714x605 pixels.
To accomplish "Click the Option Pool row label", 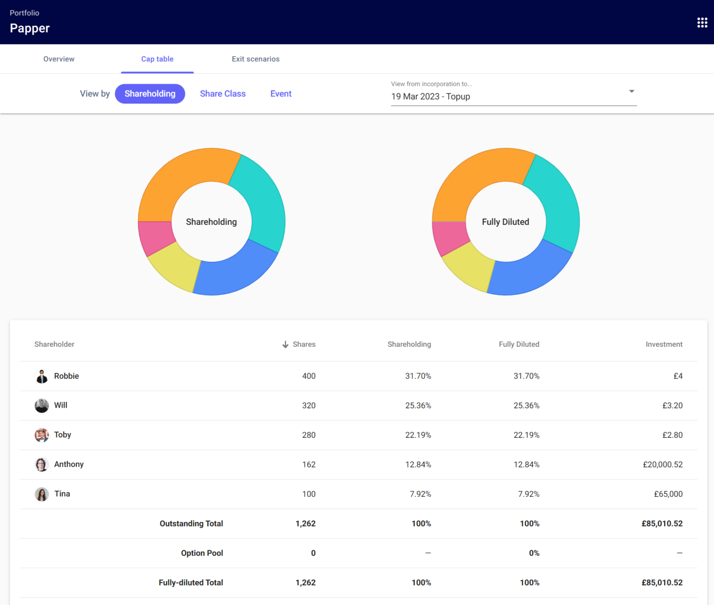I will 202,553.
